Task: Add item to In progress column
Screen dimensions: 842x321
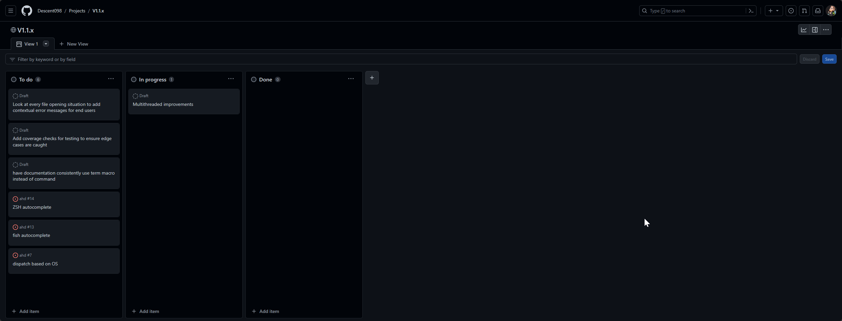Action: click(145, 311)
